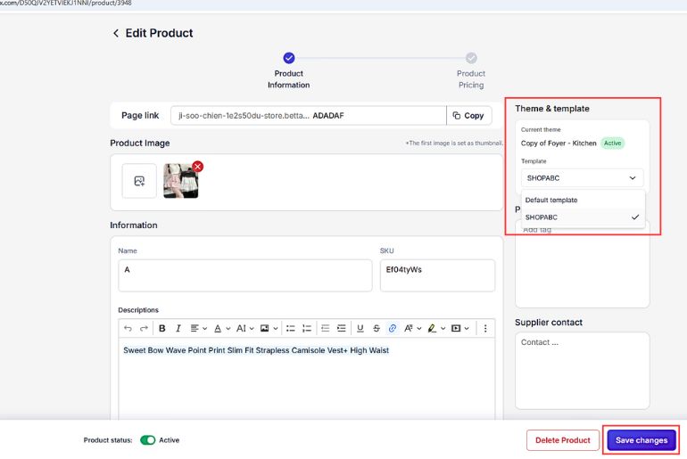Screen dimensions: 687x459
Task: Open the Template dropdown showing SHOPABC
Action: [582, 178]
